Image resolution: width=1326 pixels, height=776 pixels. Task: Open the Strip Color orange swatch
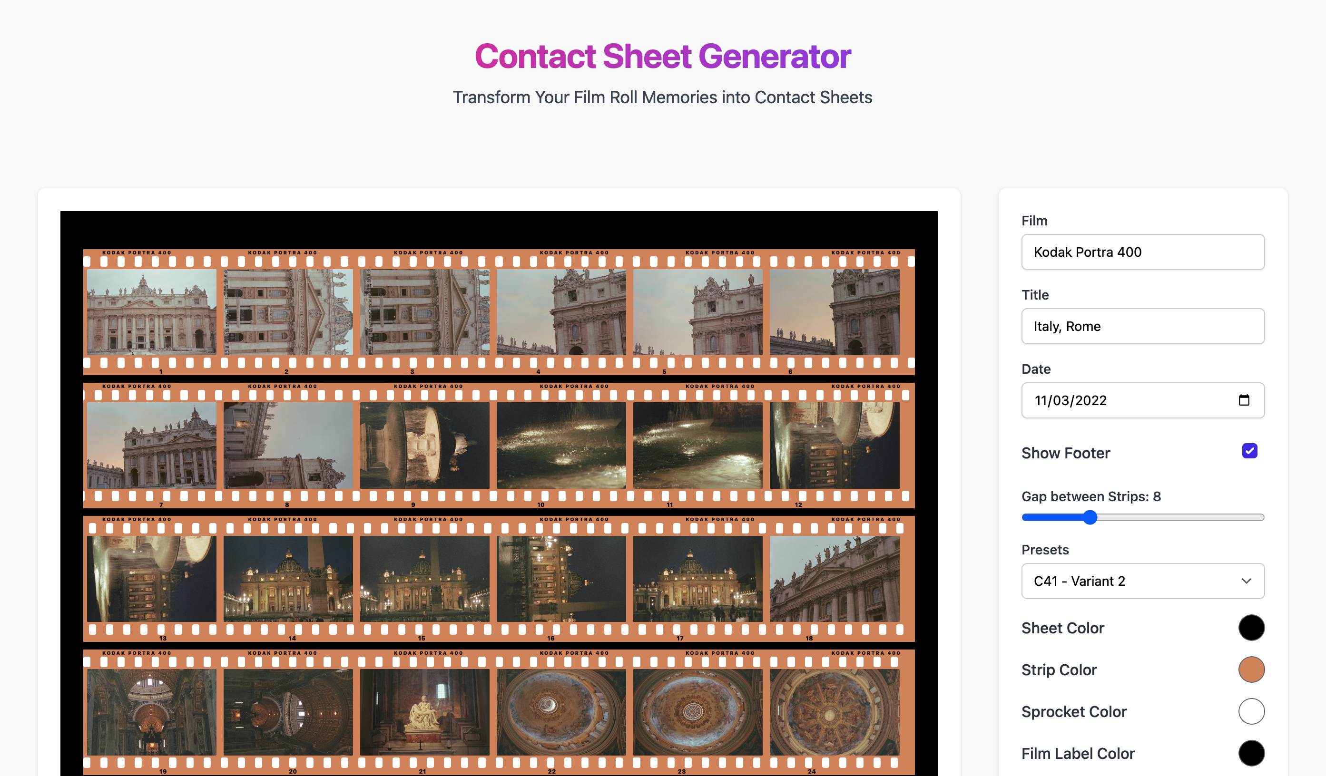1251,670
